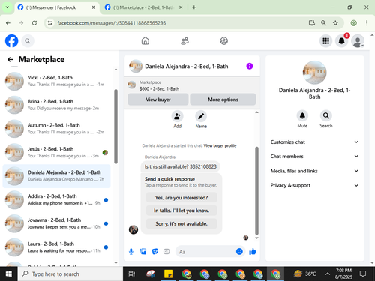Image resolution: width=375 pixels, height=281 pixels.
Task: Show hidden icons in the system tray
Action: click(x=328, y=274)
